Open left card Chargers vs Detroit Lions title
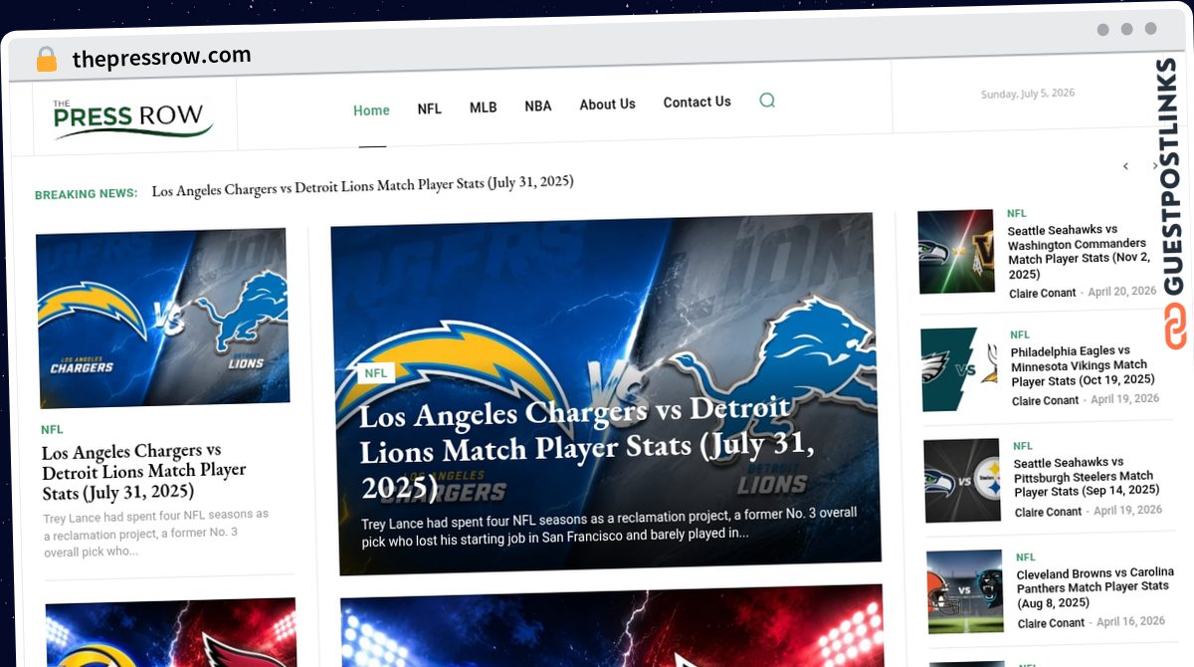The image size is (1194, 667). (x=143, y=472)
